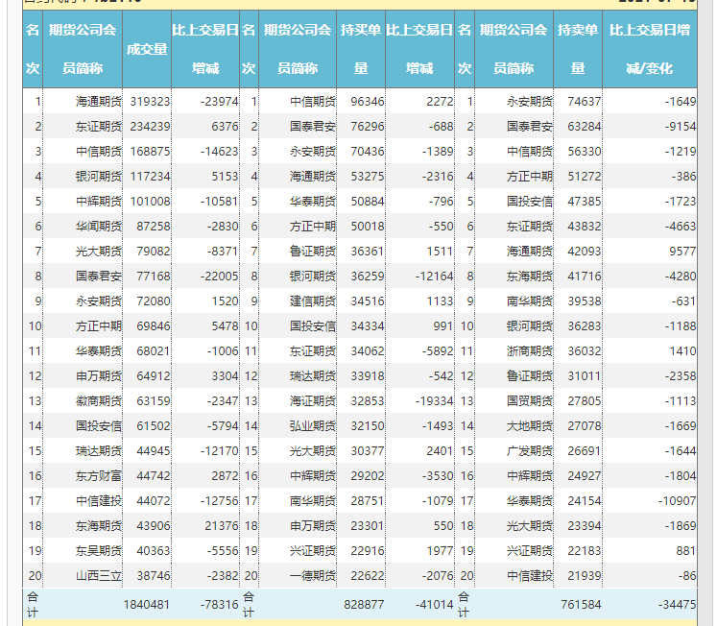Click the total sell position 761584
The height and width of the screenshot is (626, 717).
[x=581, y=604]
